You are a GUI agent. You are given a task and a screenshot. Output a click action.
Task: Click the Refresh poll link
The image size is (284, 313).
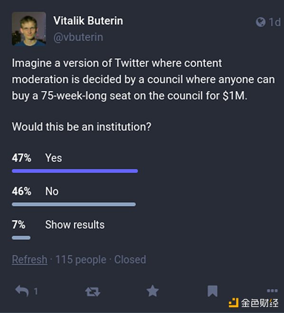29,259
